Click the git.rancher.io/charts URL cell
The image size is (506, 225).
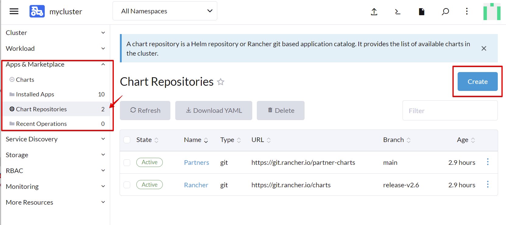point(291,185)
